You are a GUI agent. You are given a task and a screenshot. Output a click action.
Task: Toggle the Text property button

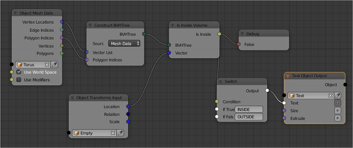[x=338, y=103]
